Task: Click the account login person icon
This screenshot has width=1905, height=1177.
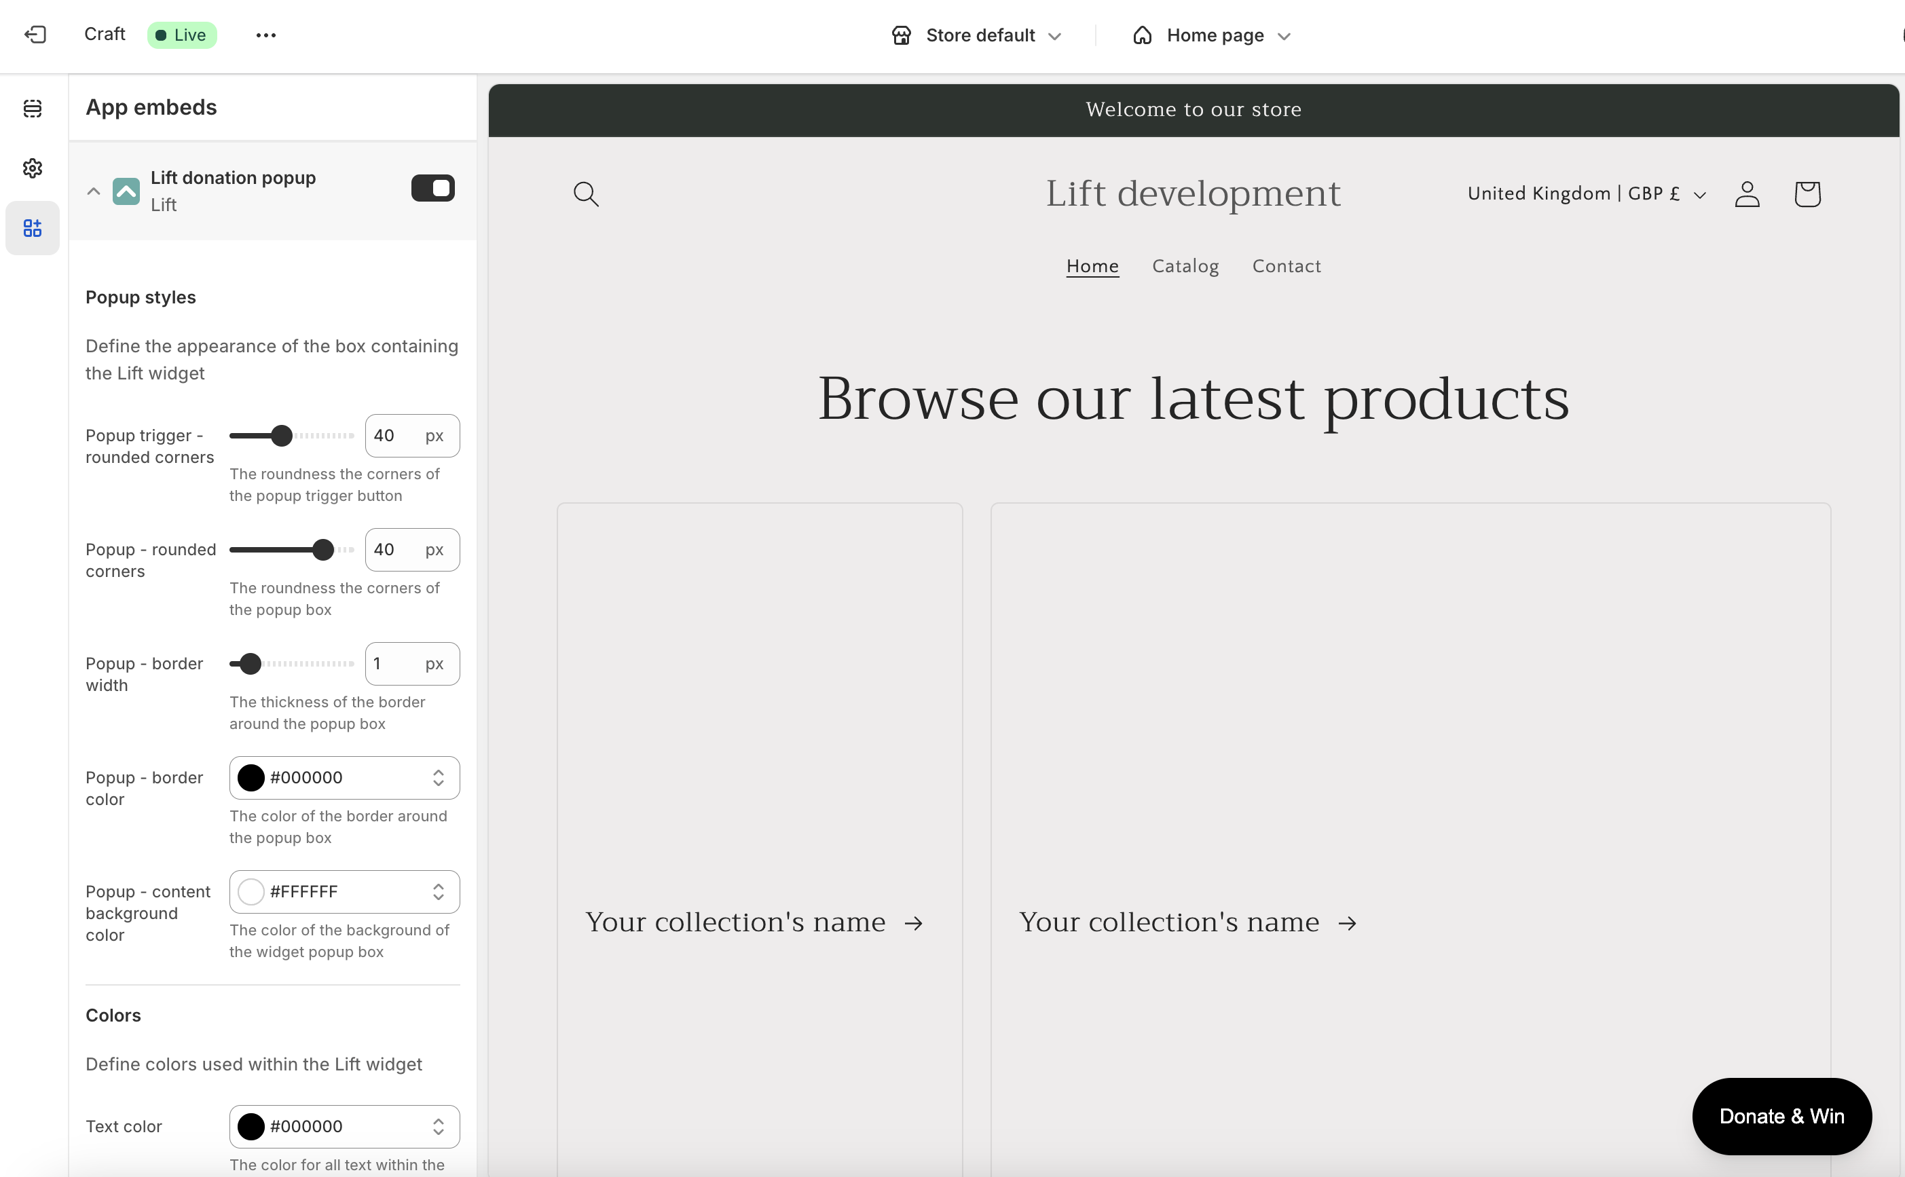Action: tap(1747, 194)
